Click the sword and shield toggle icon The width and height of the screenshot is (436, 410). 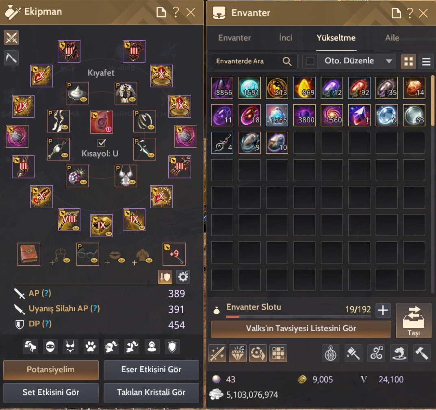[165, 277]
